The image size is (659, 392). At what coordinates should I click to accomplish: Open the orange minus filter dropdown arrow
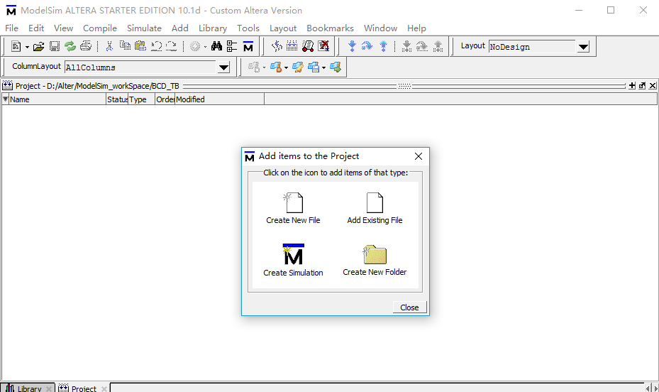coord(286,67)
